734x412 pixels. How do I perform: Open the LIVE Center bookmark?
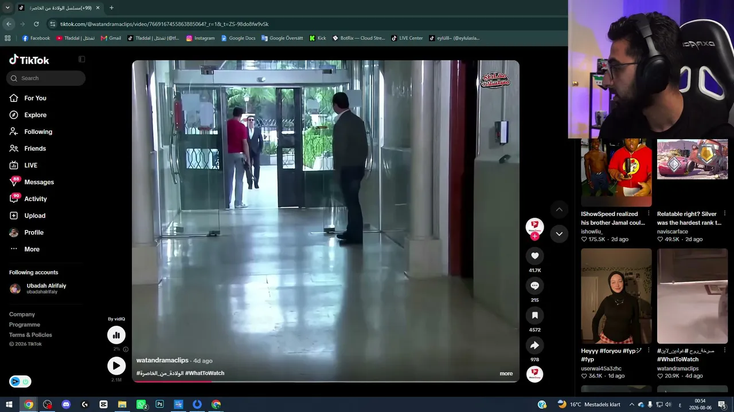click(x=407, y=38)
